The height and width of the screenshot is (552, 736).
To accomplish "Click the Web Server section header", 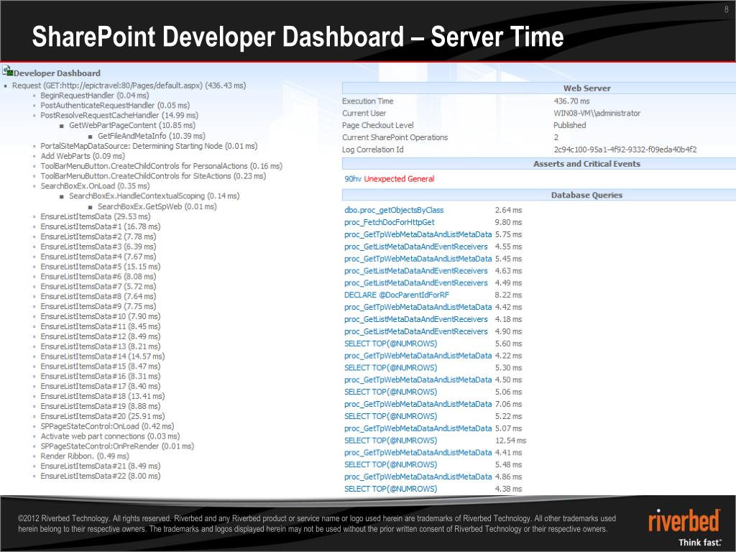I will pyautogui.click(x=586, y=88).
